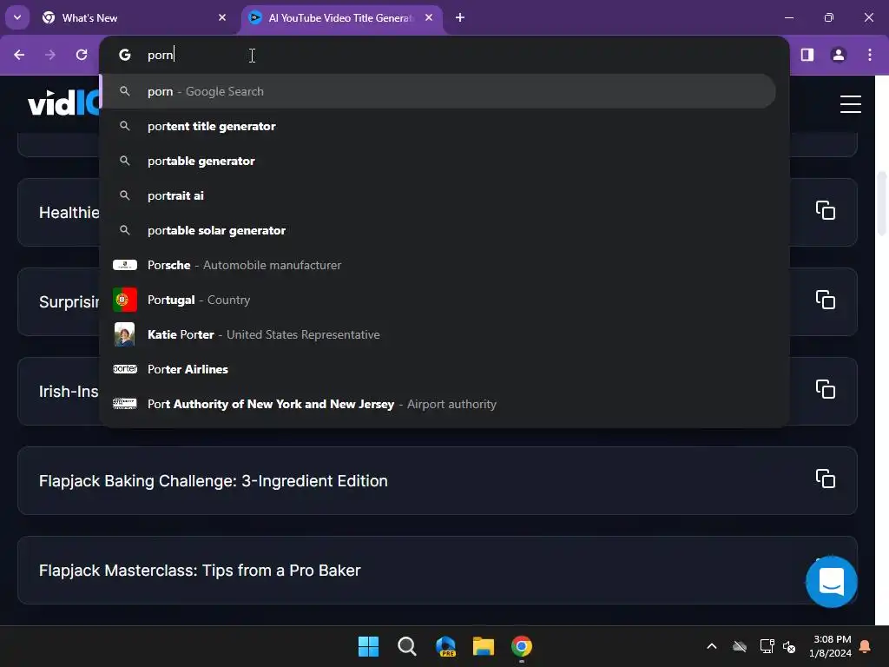Choose the Porter Airlines suggestion

(438, 369)
